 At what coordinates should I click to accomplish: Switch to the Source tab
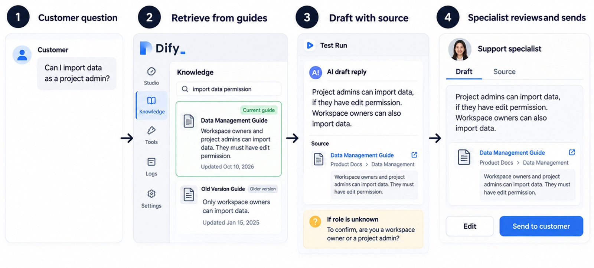504,72
